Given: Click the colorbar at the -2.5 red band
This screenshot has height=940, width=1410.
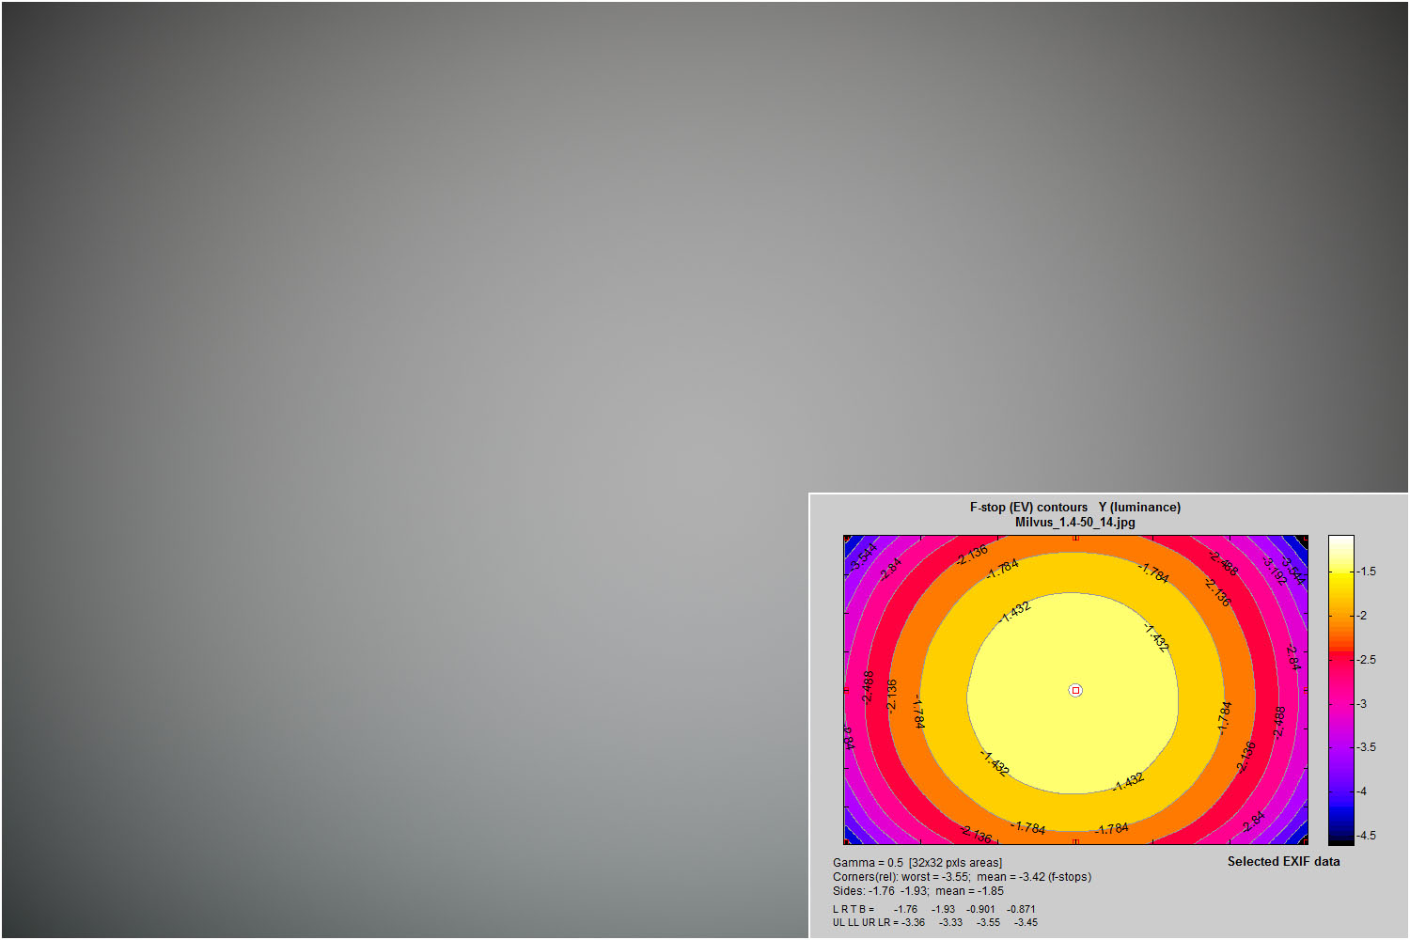Looking at the screenshot, I should [1340, 659].
